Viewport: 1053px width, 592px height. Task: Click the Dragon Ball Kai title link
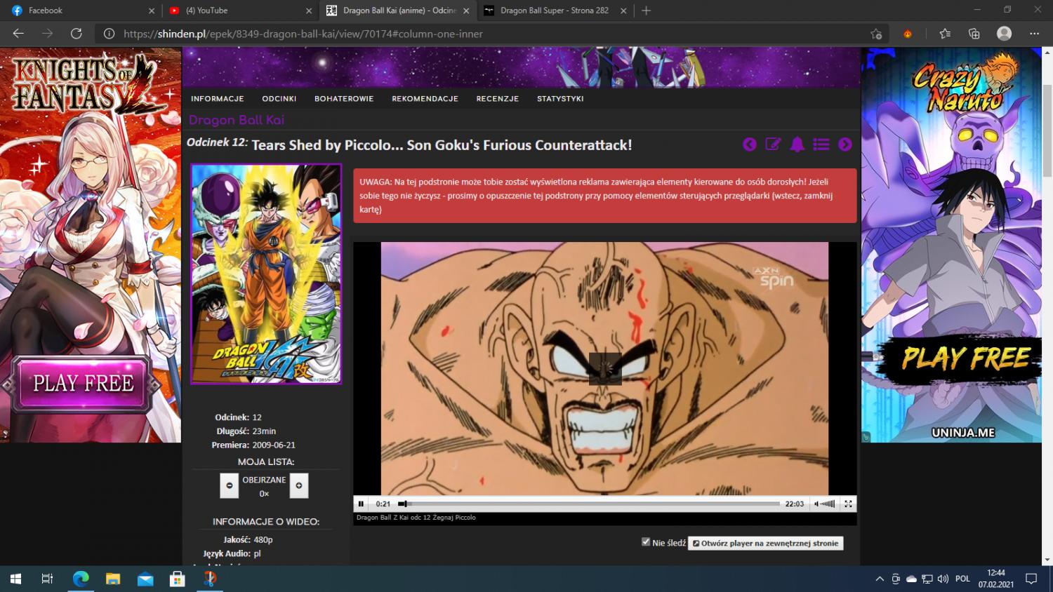237,120
